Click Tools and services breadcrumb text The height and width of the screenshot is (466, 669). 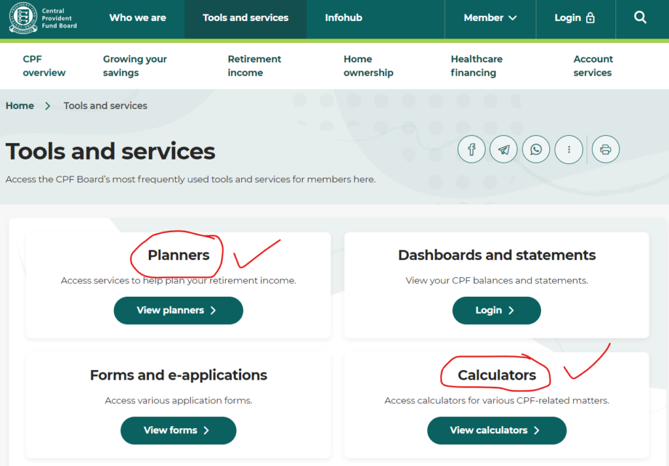point(105,106)
